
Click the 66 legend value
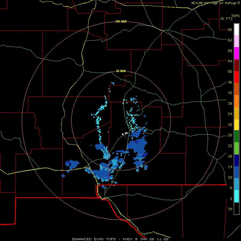230,29
